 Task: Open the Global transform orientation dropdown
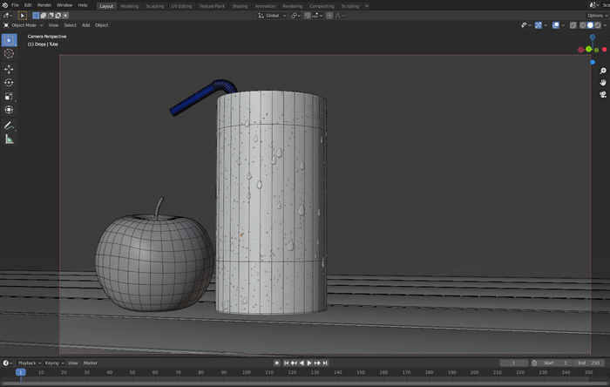click(x=272, y=15)
